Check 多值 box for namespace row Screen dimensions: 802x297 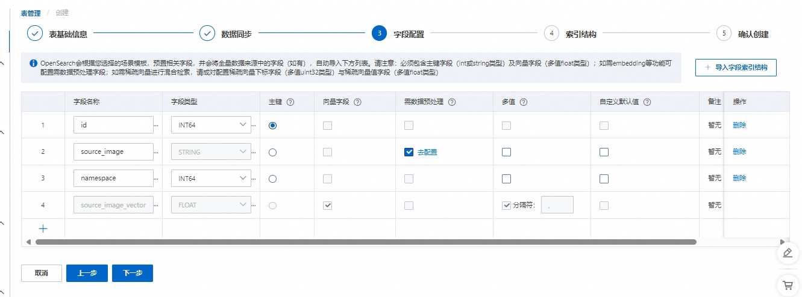(x=506, y=179)
